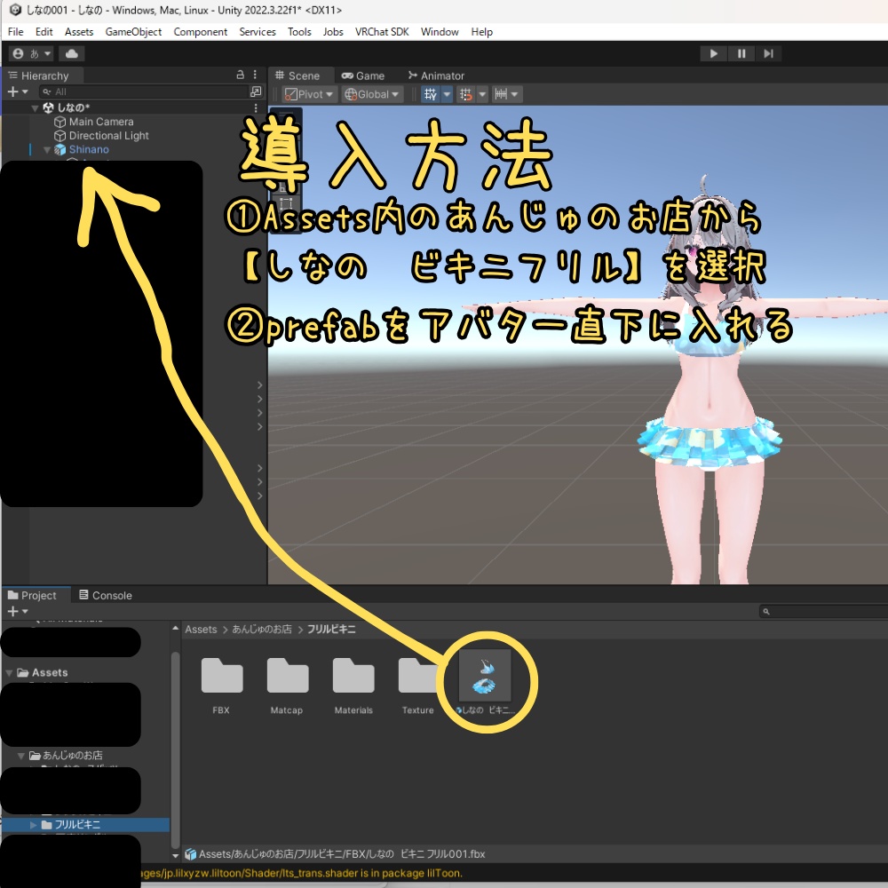Open the grid settings dropdown arrow
888x888 pixels.
pyautogui.click(x=447, y=95)
